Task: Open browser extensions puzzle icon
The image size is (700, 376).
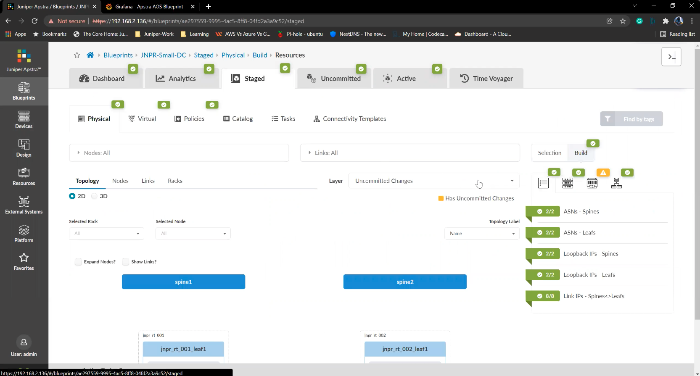Action: pos(666,21)
